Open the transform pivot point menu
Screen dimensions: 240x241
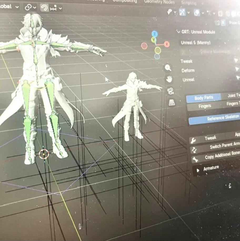point(30,7)
